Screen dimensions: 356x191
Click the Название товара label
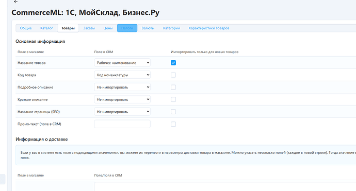click(31, 63)
